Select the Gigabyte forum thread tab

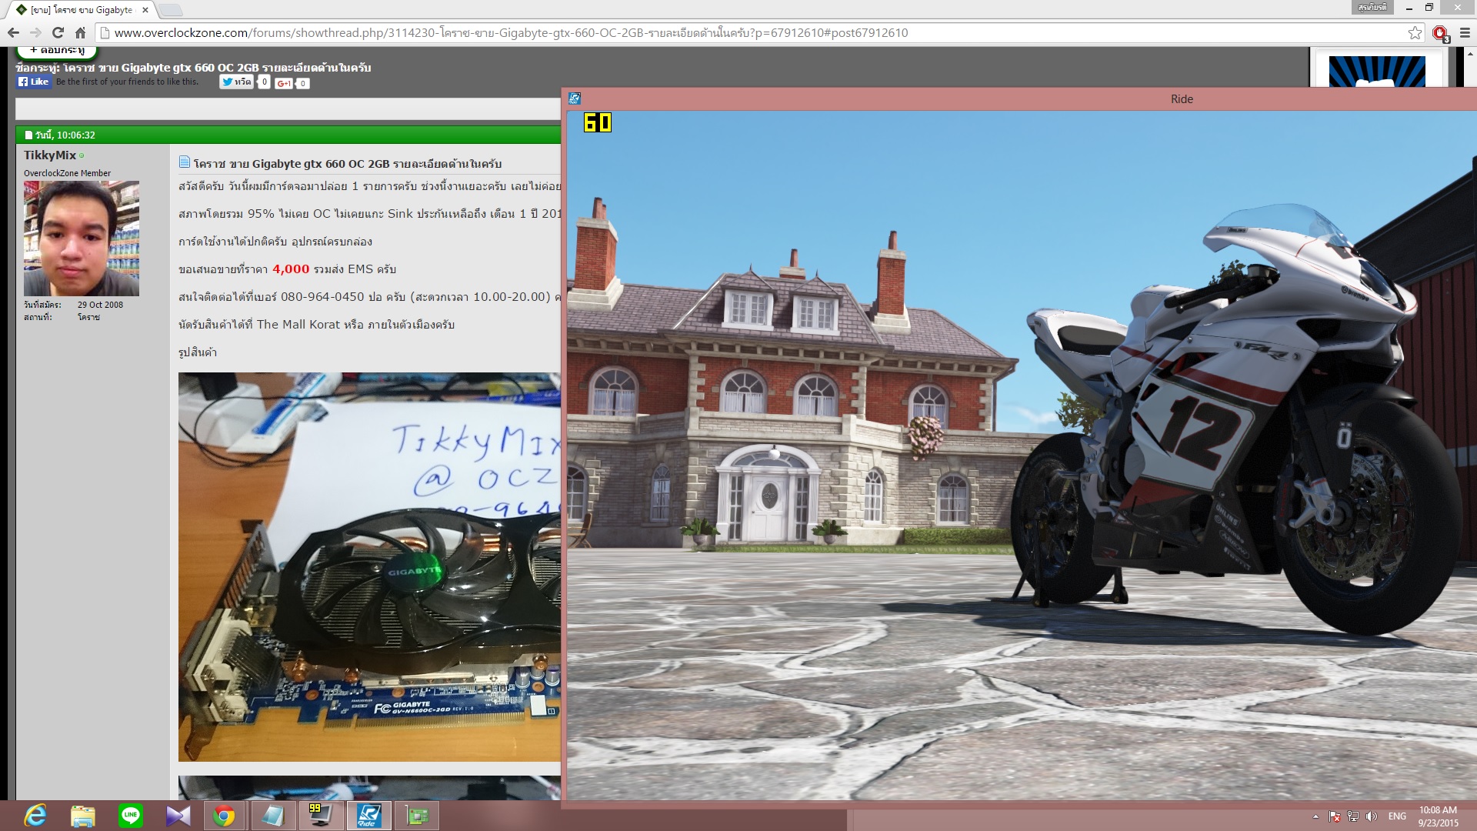coord(81,10)
